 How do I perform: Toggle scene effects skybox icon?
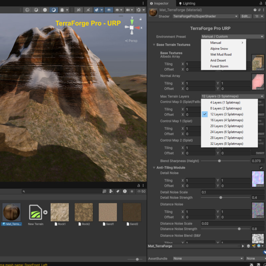[x=96, y=10]
